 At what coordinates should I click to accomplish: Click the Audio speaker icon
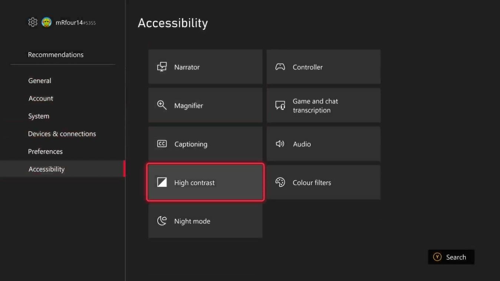[x=280, y=144]
